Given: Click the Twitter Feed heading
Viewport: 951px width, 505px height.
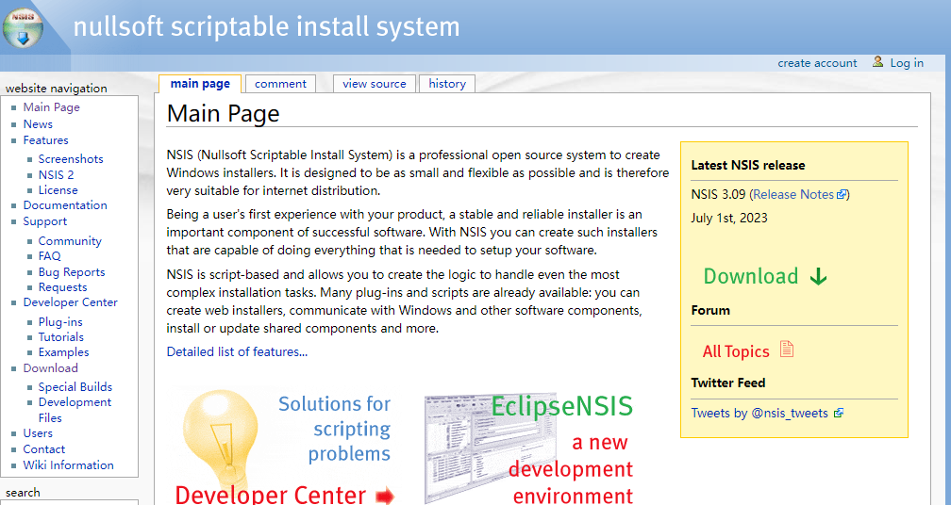Looking at the screenshot, I should [727, 383].
